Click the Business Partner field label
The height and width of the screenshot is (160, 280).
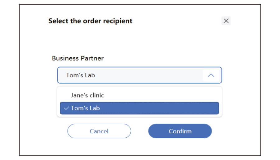coord(78,58)
